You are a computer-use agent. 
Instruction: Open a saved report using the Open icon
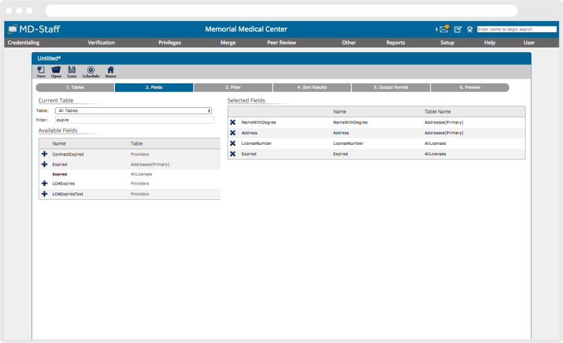tap(56, 70)
